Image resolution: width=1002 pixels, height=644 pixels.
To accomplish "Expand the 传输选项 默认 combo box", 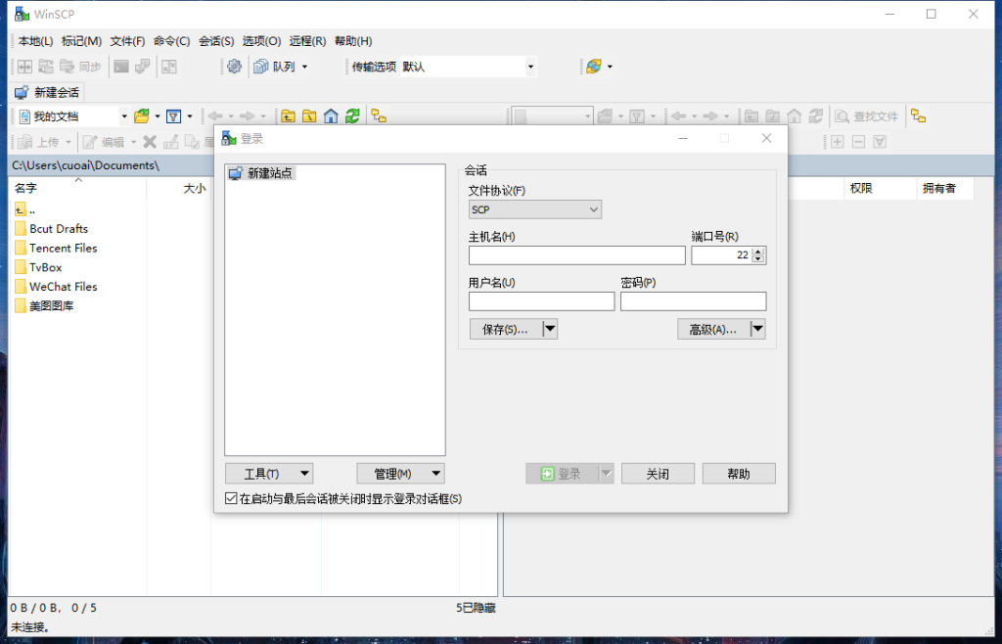I will coord(530,67).
